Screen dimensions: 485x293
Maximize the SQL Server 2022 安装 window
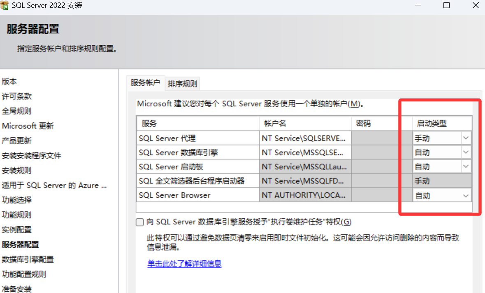point(446,5)
